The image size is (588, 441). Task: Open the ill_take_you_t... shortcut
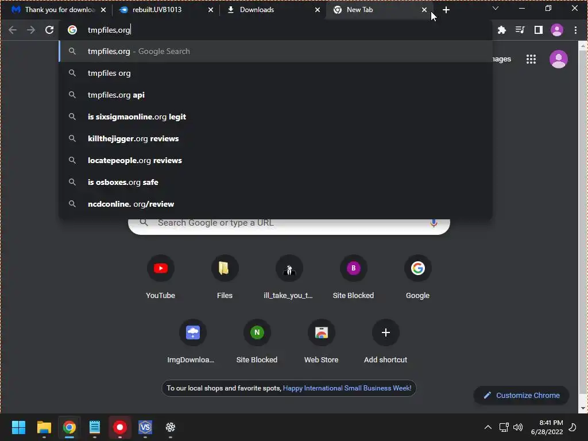[x=289, y=277]
